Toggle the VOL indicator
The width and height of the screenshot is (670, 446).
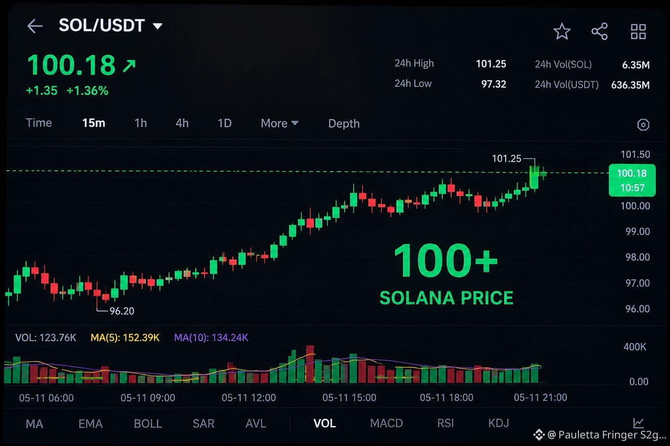click(325, 423)
